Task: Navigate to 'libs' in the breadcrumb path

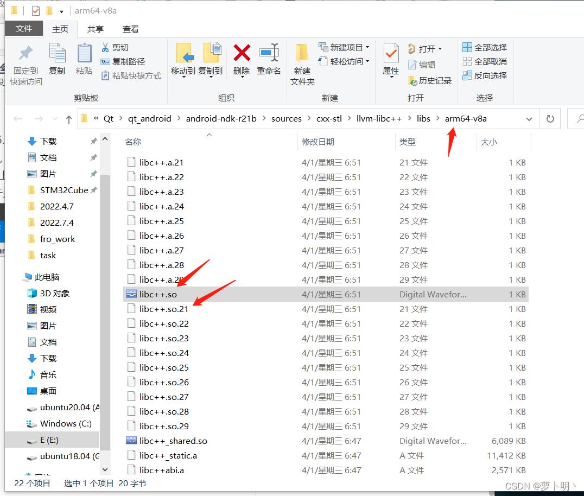Action: click(x=423, y=118)
